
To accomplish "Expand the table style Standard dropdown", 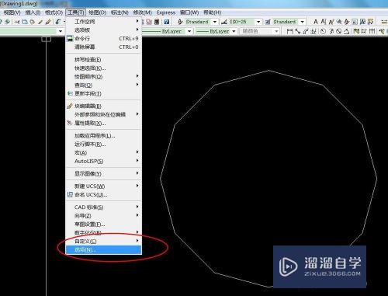I will click(303, 22).
